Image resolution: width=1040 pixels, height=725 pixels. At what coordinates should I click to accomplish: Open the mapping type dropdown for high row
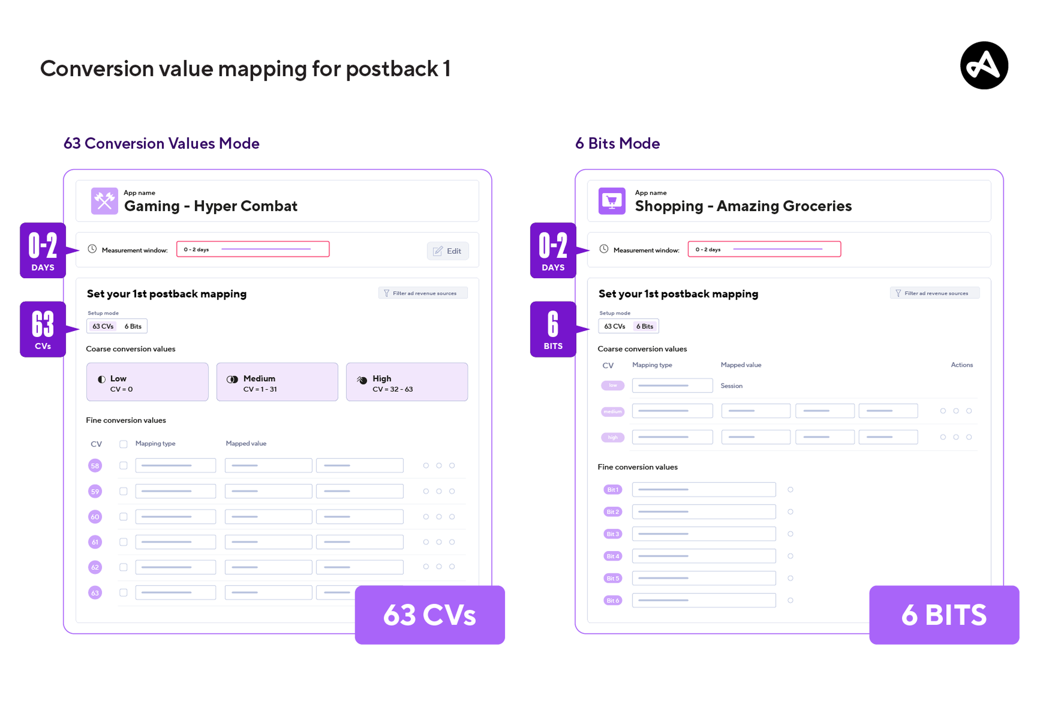[672, 437]
